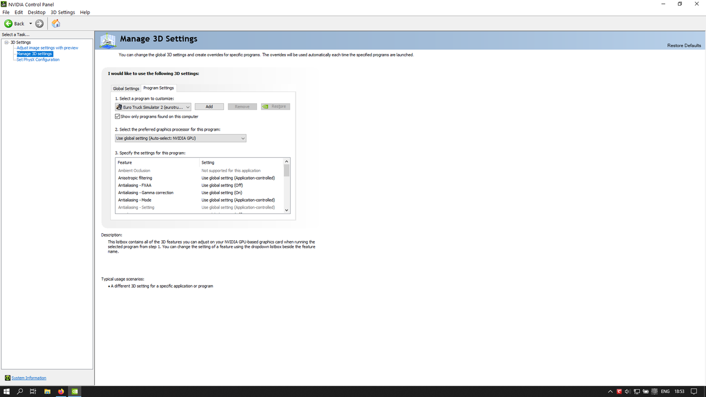Click the settings list scroll-down arrow

[287, 210]
